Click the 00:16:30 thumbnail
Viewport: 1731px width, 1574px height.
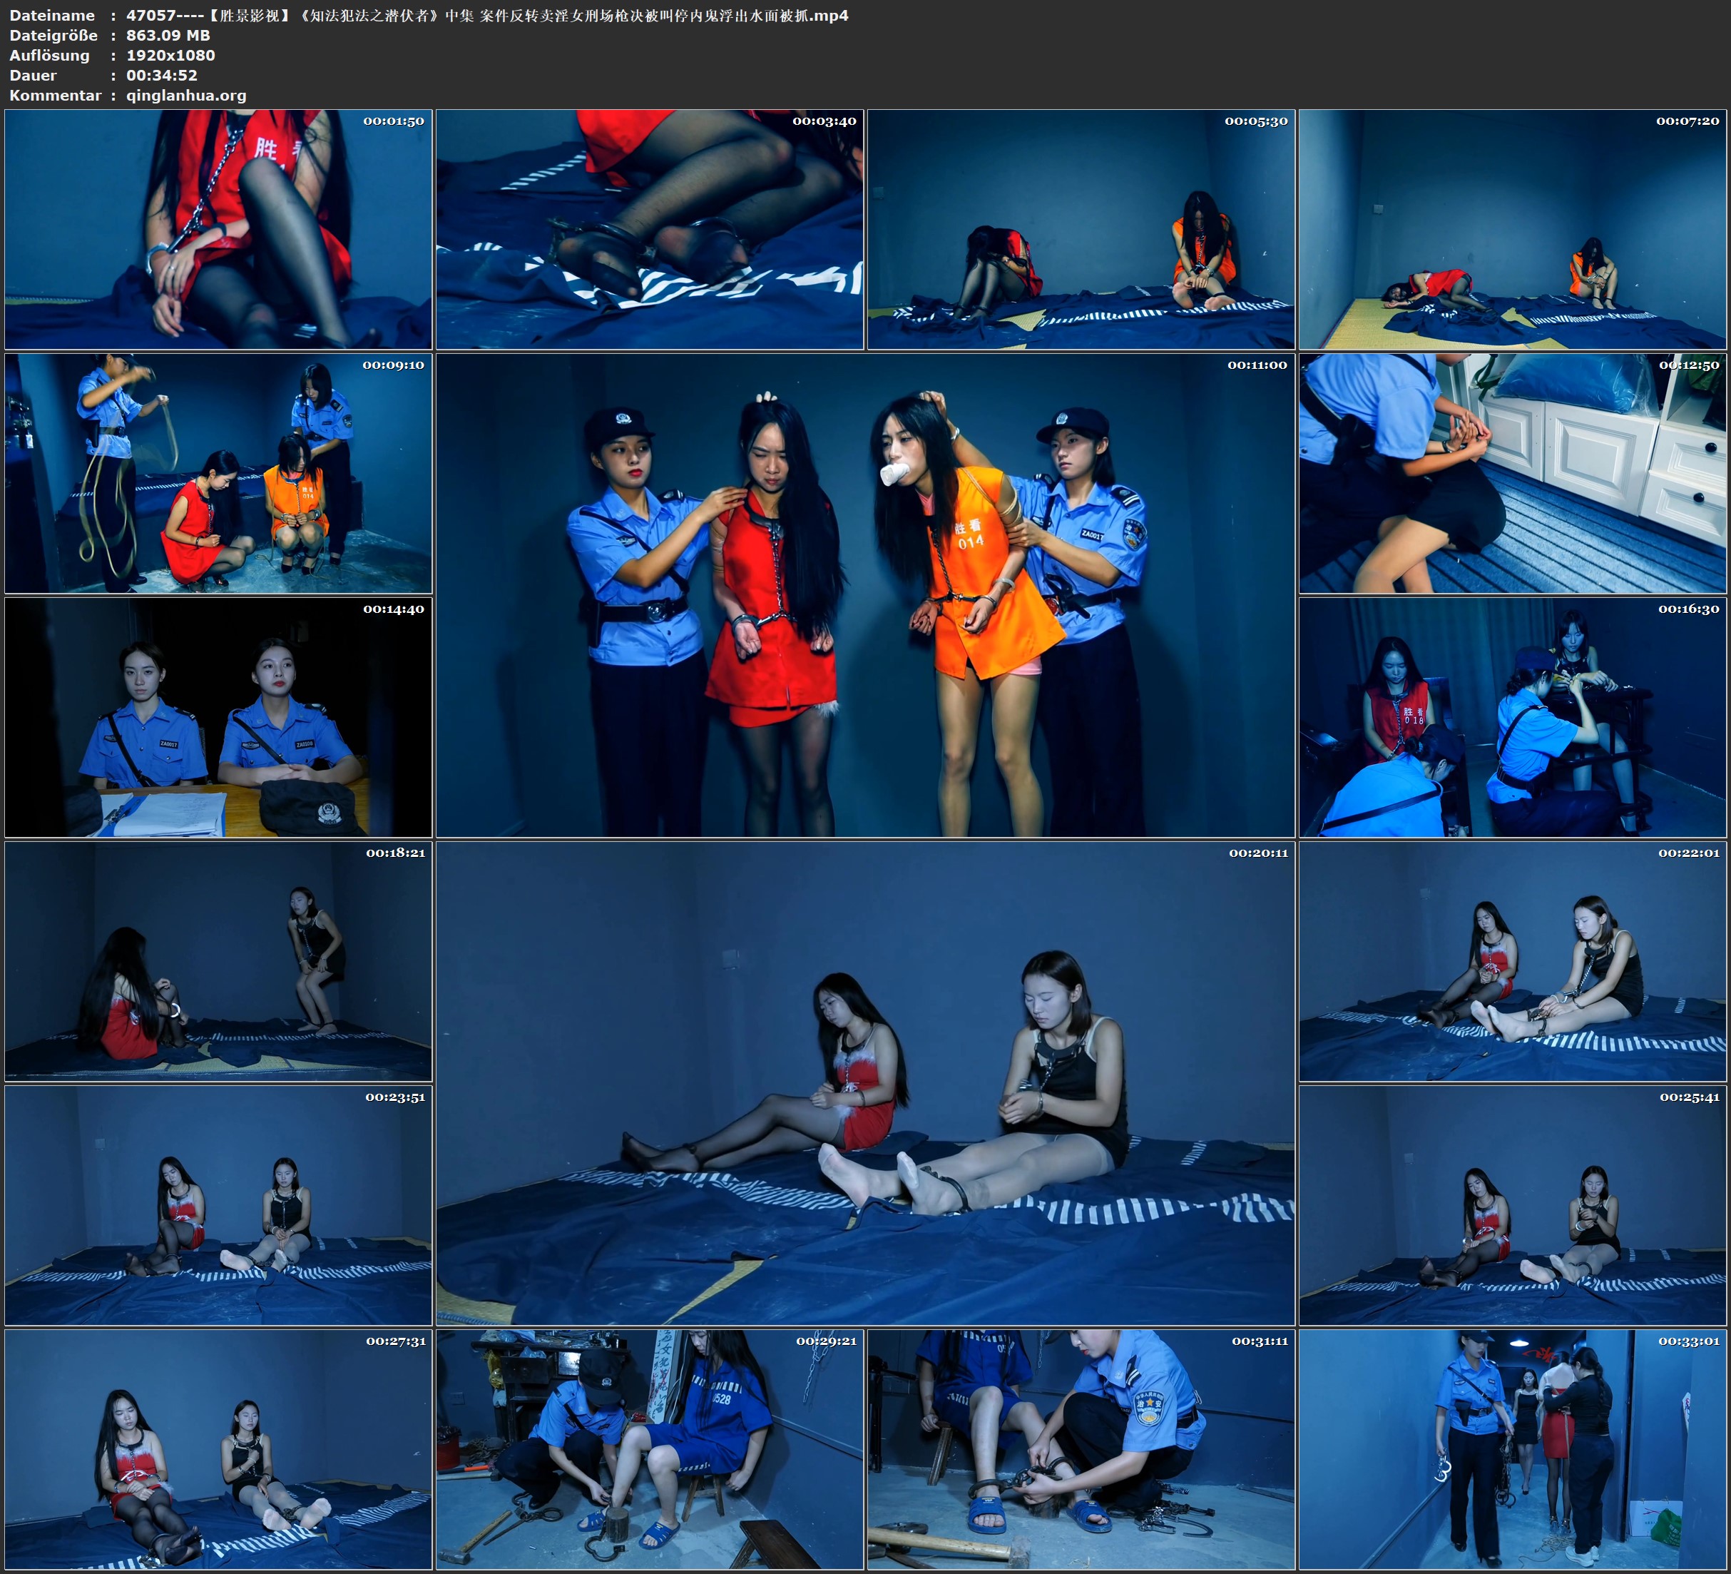(1512, 717)
